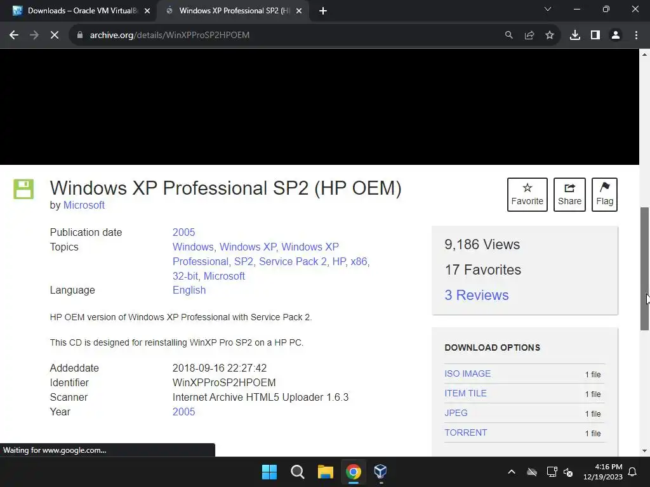This screenshot has height=487, width=650.
Task: Show hidden system tray icons
Action: coord(512,472)
